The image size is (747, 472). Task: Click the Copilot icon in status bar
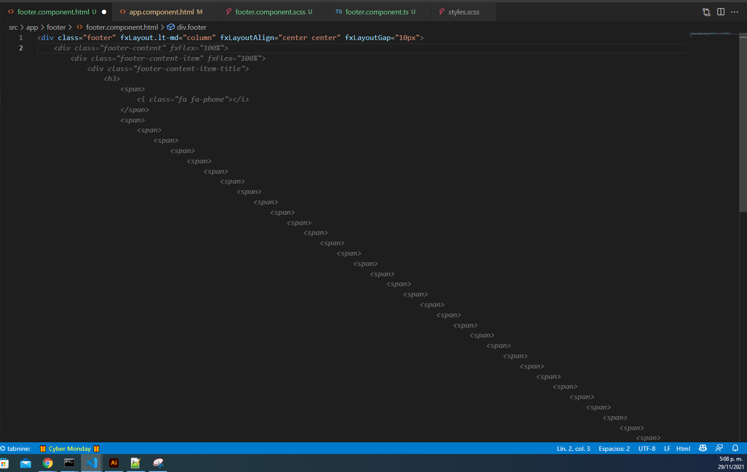pyautogui.click(x=703, y=448)
